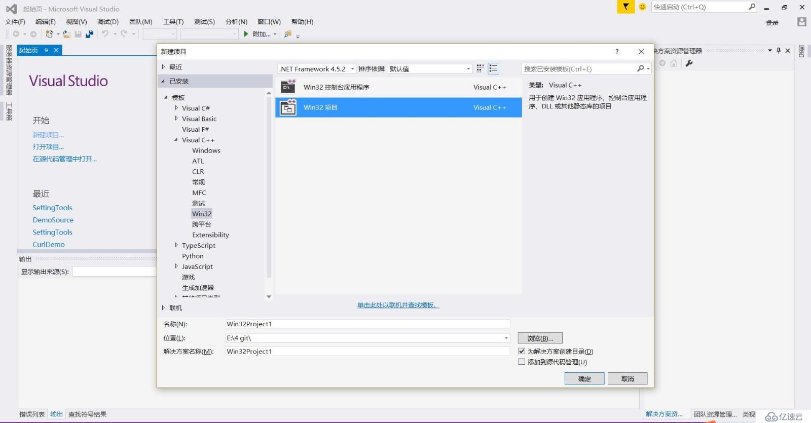This screenshot has width=811, height=423.
Task: Click the Quick Launch magnifier icon
Action: click(x=752, y=7)
